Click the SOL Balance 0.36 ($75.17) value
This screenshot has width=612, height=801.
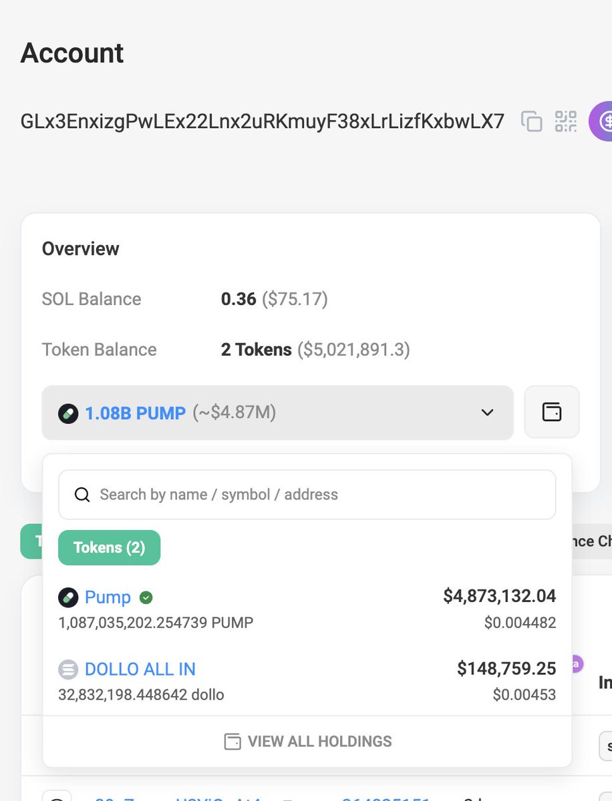click(275, 299)
